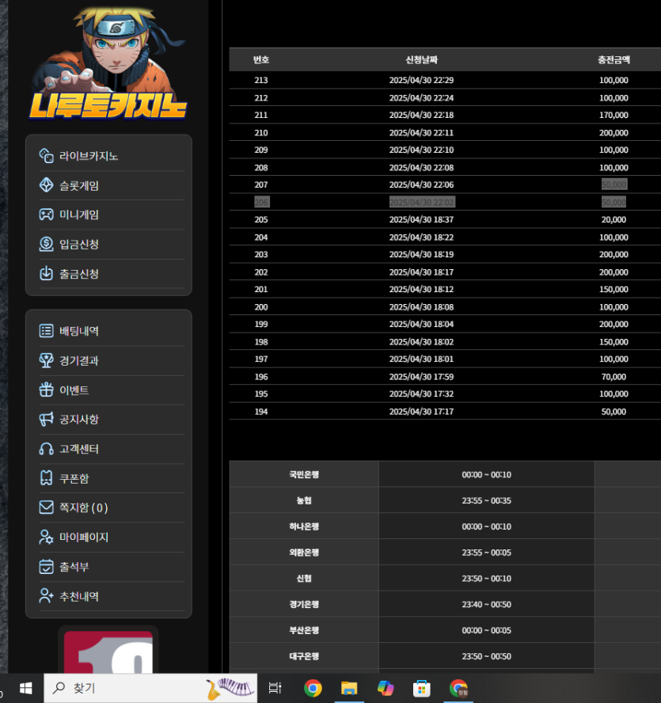
Task: Click the notice megaphone icon
Action: point(46,420)
